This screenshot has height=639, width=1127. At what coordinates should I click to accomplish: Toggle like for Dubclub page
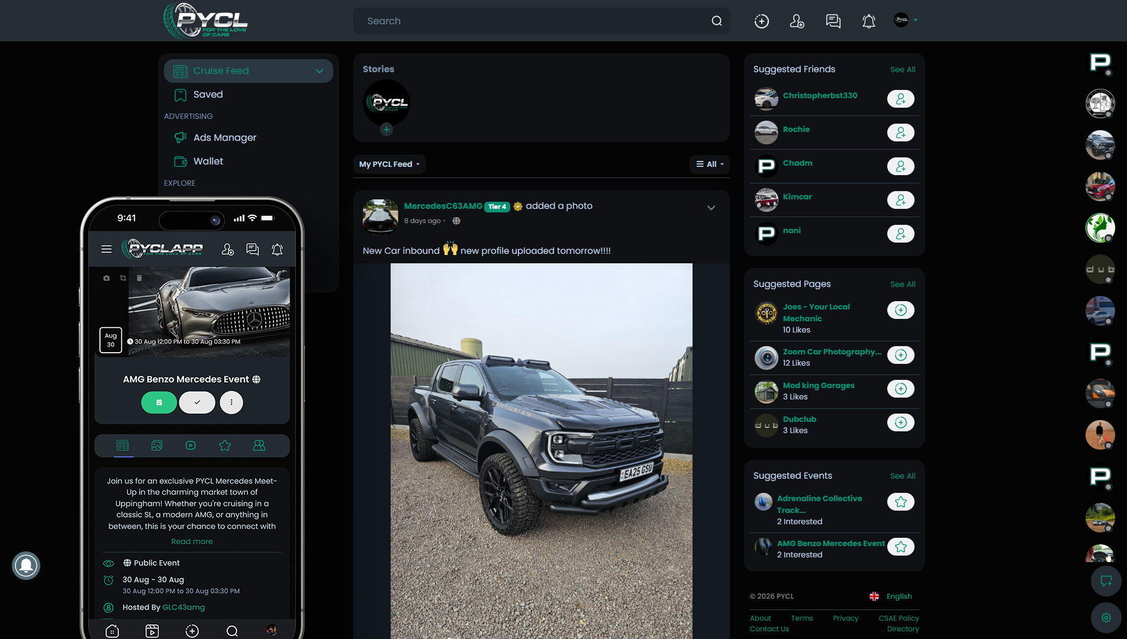(900, 422)
